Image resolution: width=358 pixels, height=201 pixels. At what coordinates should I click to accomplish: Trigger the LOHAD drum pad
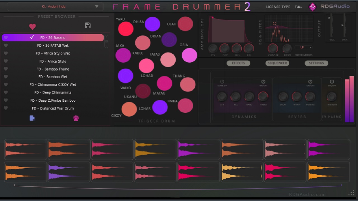(x=146, y=66)
